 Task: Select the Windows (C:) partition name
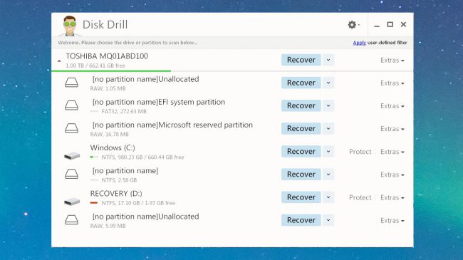[x=113, y=147]
